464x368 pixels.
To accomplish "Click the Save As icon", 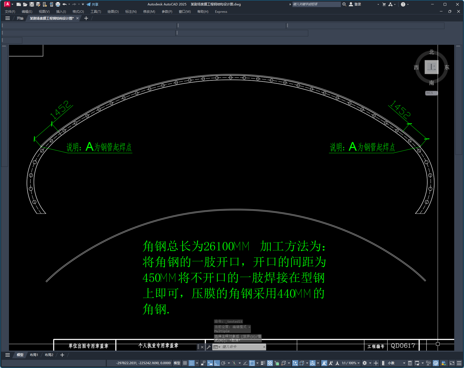I will click(38, 4).
